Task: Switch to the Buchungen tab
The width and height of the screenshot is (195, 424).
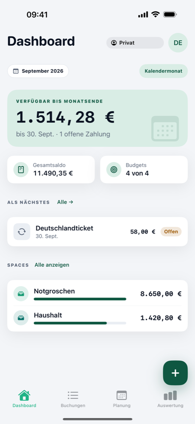Action: pos(73,399)
